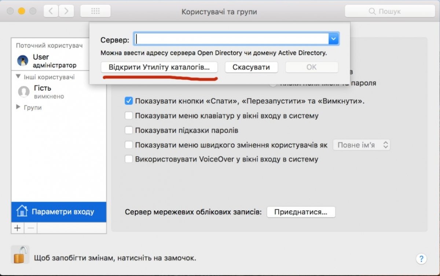The height and width of the screenshot is (276, 440).
Task: Click the forward navigation arrow
Action: 66,11
